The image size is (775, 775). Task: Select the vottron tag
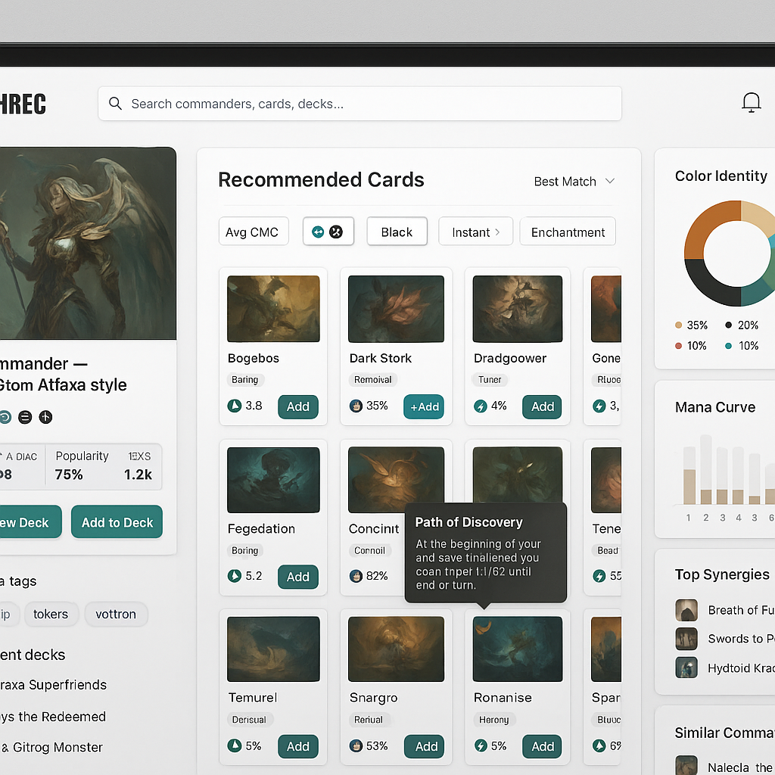click(115, 614)
